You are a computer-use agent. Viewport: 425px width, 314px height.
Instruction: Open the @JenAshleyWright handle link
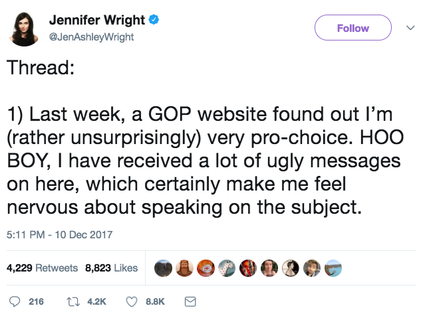point(91,37)
